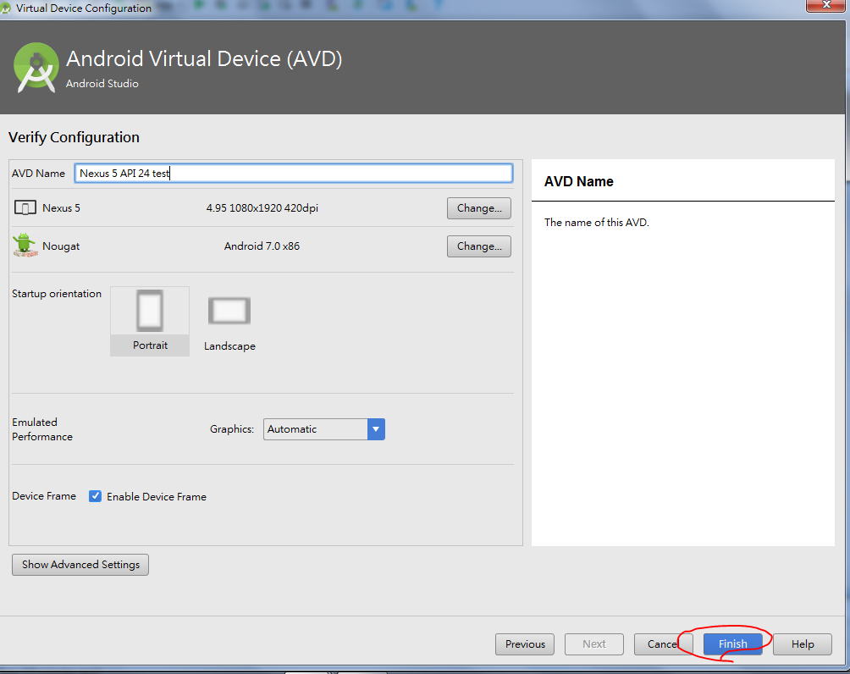Close the Virtual Device Configuration window
This screenshot has width=850, height=674.
tap(825, 5)
